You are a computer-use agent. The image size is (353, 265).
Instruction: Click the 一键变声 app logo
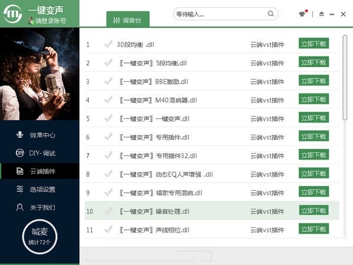pyautogui.click(x=14, y=14)
